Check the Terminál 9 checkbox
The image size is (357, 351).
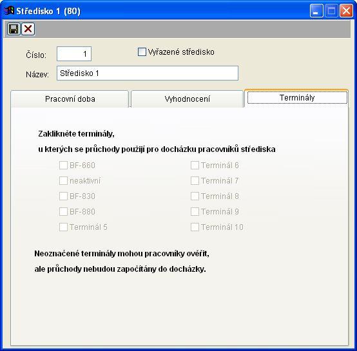(x=195, y=211)
